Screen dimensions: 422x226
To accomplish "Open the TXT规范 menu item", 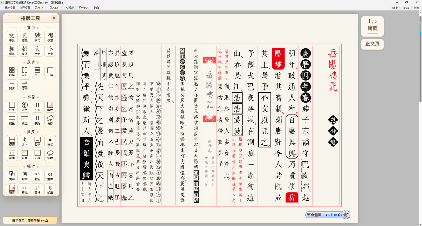I will (x=69, y=8).
